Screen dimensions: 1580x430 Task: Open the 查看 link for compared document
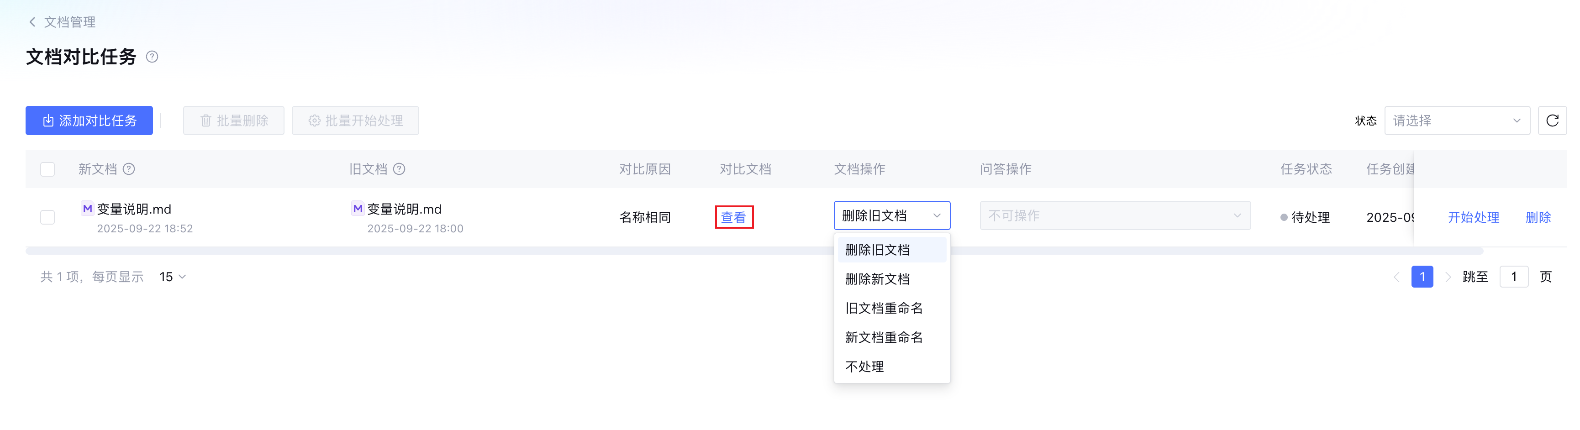733,217
